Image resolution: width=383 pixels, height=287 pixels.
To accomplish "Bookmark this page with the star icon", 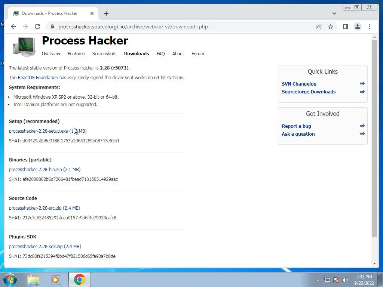I will pos(331,27).
